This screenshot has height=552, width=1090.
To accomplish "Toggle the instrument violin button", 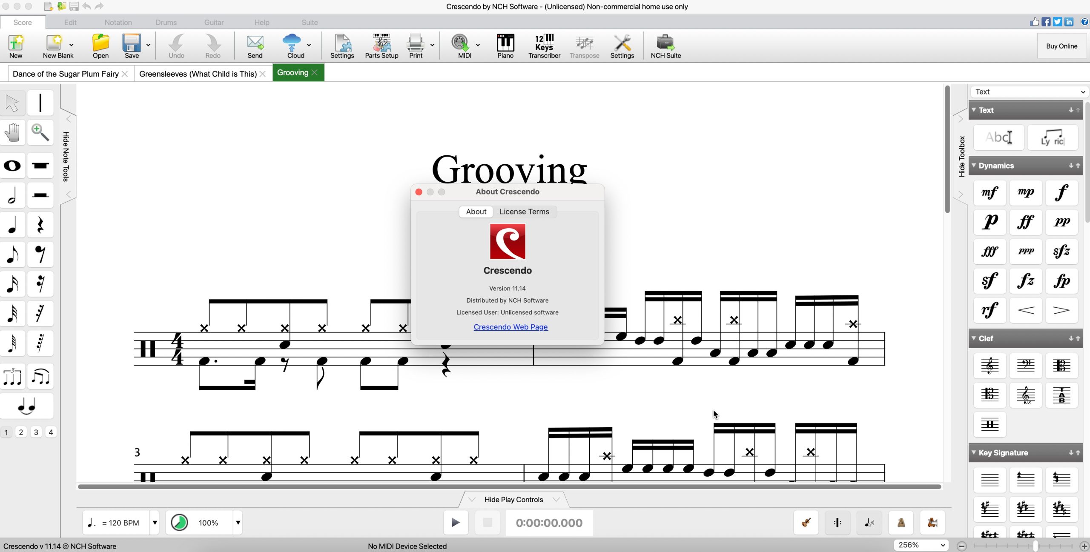I will (806, 523).
